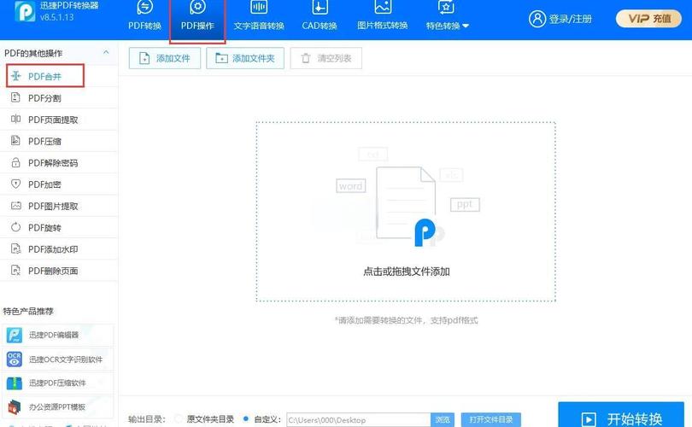
Task: Click the PDF图片提取 image icon
Action: click(16, 206)
